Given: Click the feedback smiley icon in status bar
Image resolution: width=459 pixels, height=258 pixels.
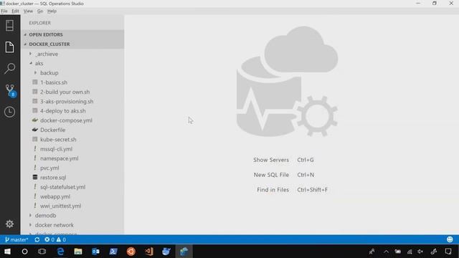Looking at the screenshot, I should coord(450,239).
